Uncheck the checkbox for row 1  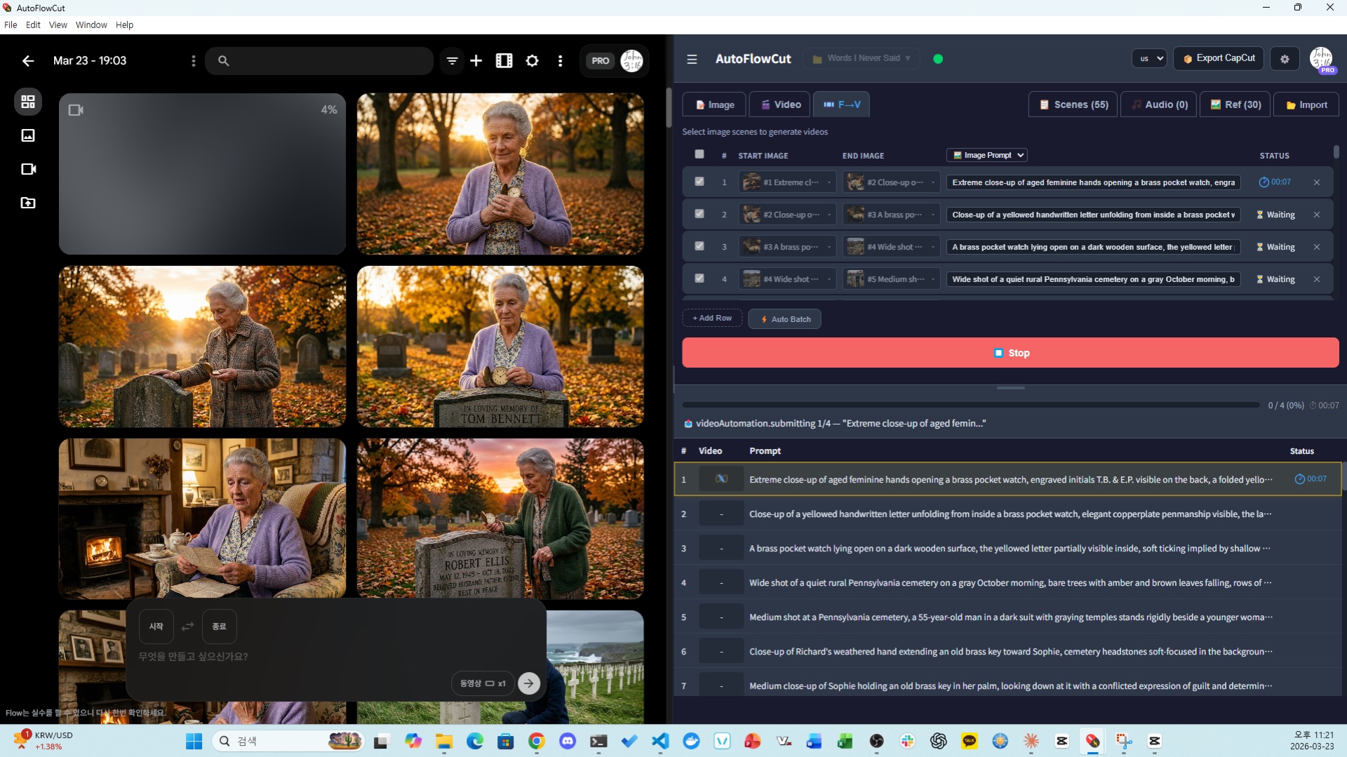pos(699,182)
